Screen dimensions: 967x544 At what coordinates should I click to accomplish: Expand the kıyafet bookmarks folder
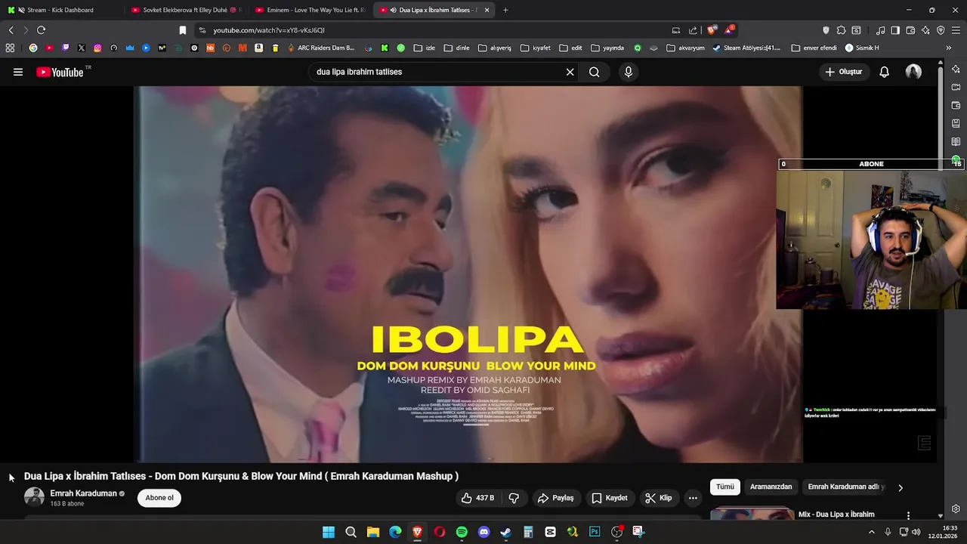click(536, 48)
